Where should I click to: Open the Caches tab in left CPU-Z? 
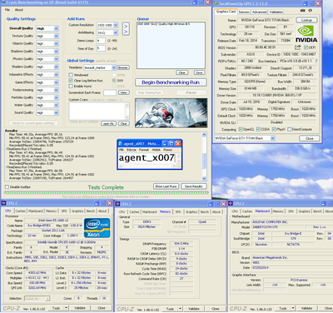tap(20, 211)
